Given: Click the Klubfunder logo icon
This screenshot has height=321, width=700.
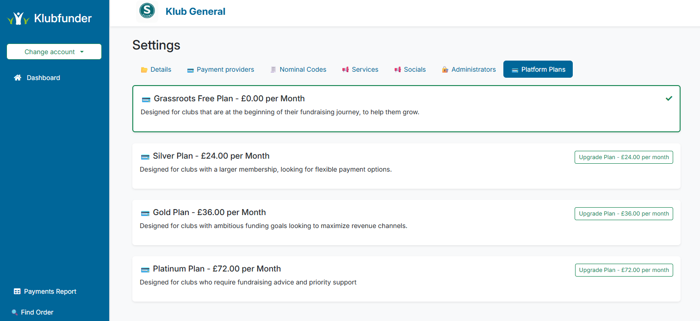Looking at the screenshot, I should pyautogui.click(x=19, y=19).
